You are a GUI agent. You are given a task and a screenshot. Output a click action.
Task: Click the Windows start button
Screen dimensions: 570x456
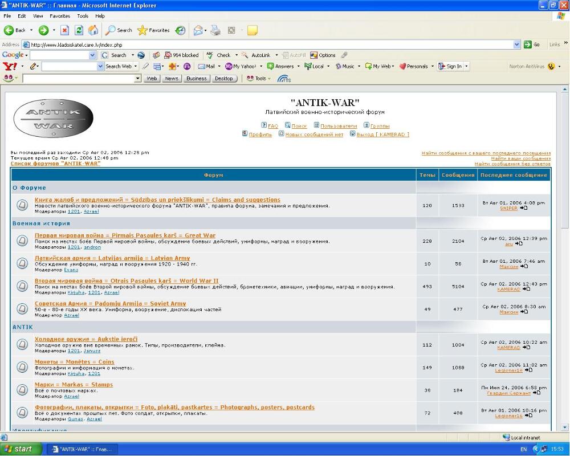pos(21,449)
